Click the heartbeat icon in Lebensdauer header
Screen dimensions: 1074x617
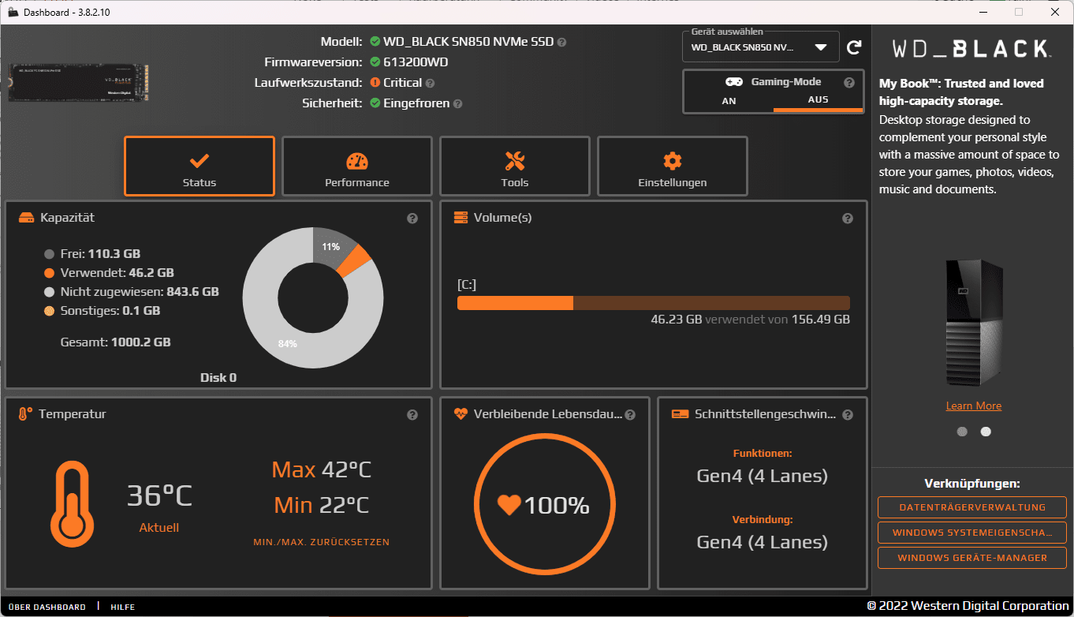(461, 413)
